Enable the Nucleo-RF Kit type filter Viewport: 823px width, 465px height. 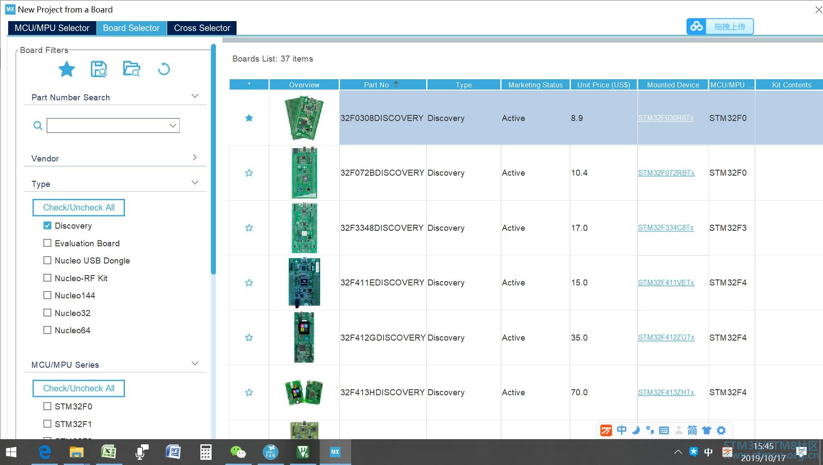tap(47, 278)
